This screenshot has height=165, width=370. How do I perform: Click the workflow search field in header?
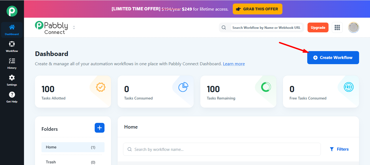(267, 27)
